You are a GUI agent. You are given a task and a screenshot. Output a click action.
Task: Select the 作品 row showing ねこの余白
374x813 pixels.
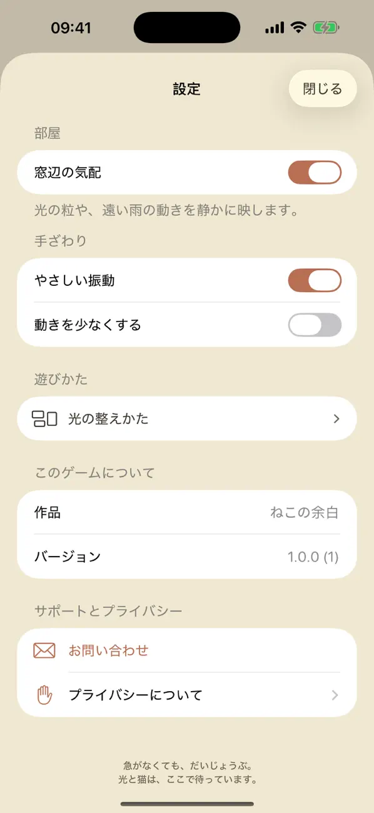(x=187, y=512)
